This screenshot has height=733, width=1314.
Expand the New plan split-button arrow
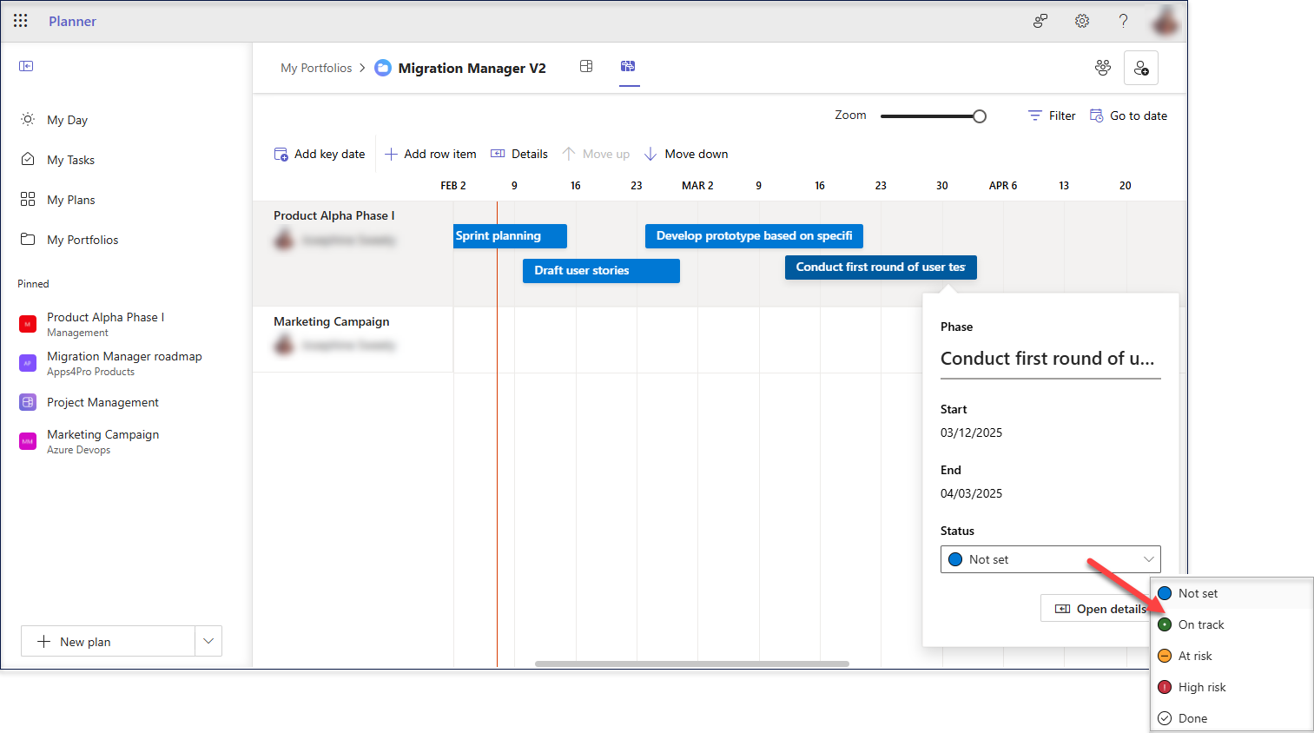click(x=208, y=641)
